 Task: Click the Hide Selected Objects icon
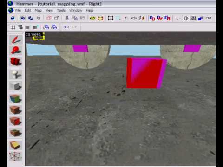click(x=49, y=18)
